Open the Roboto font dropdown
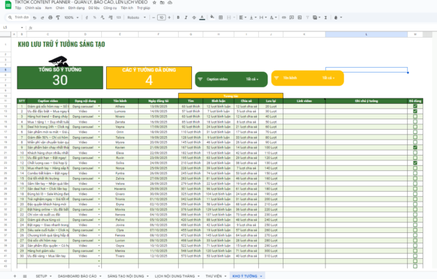 pos(138,17)
